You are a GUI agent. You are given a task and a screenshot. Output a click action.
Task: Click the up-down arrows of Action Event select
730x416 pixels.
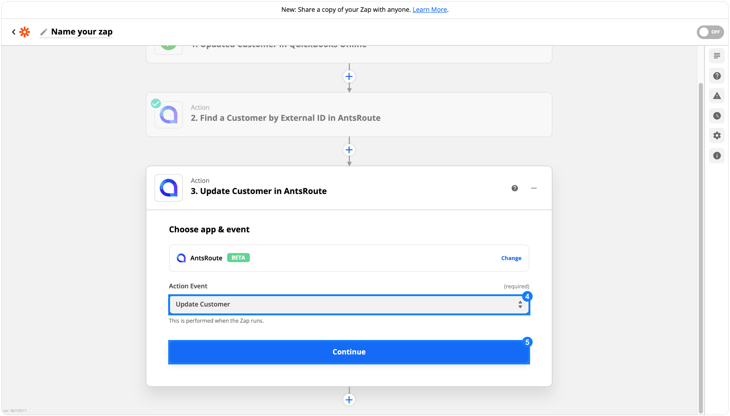520,304
